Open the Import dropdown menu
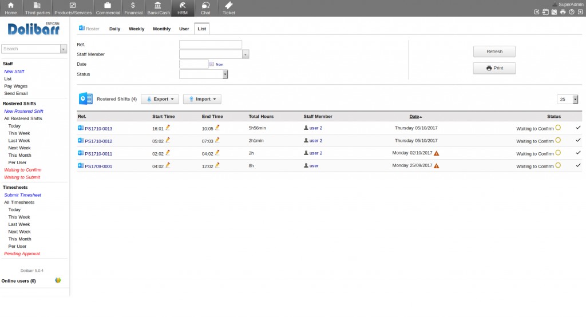 pos(202,99)
